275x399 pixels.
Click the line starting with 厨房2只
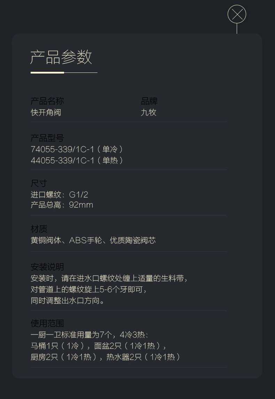pos(105,357)
